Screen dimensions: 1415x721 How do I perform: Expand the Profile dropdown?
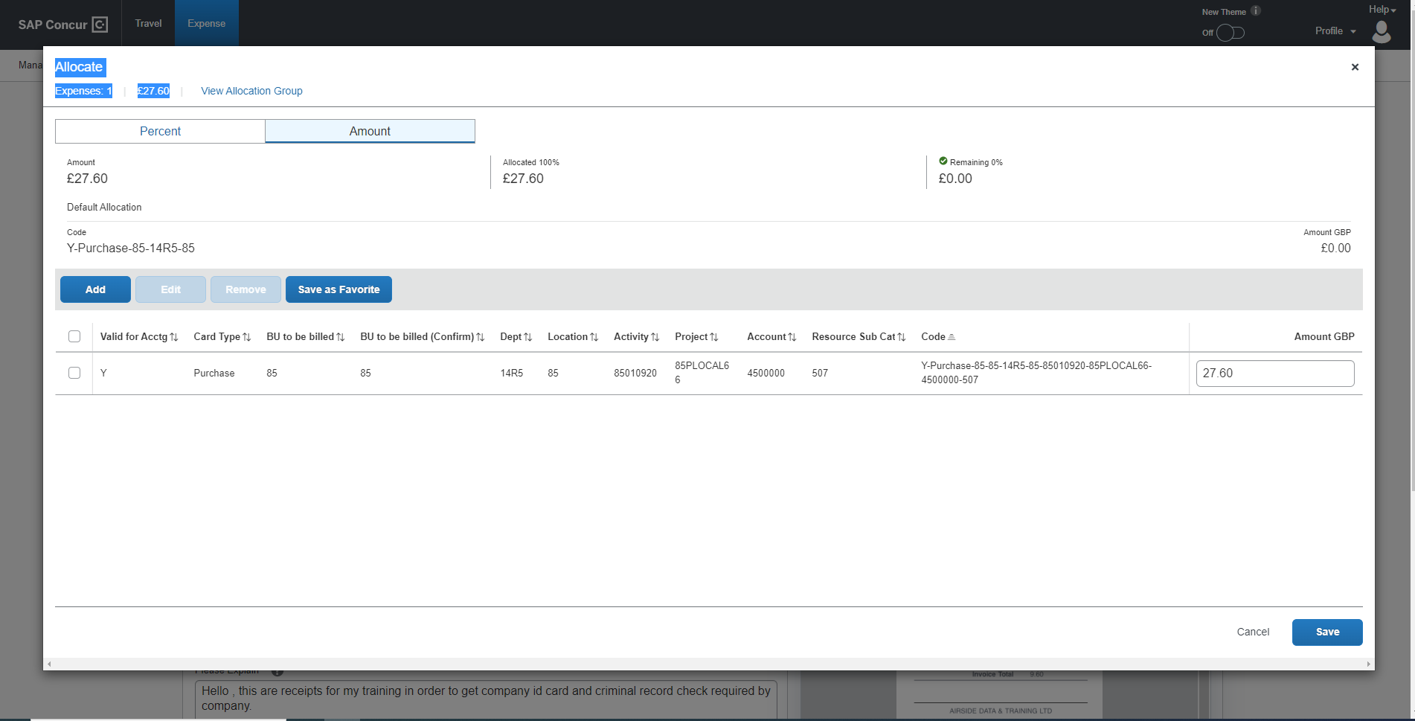pos(1335,31)
